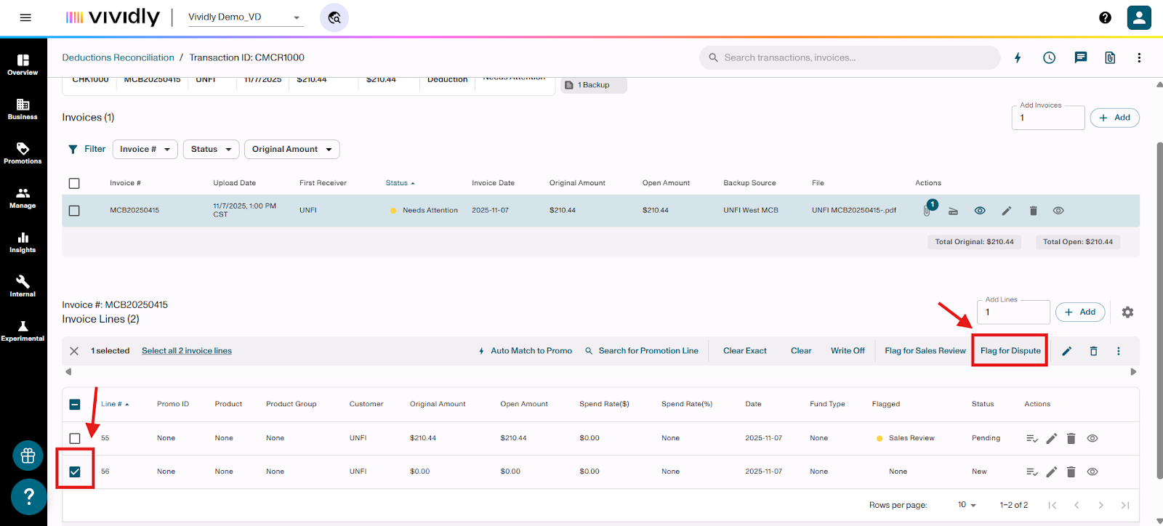
Task: Click the paperclip attachment icon on invoice row
Action: (x=927, y=211)
